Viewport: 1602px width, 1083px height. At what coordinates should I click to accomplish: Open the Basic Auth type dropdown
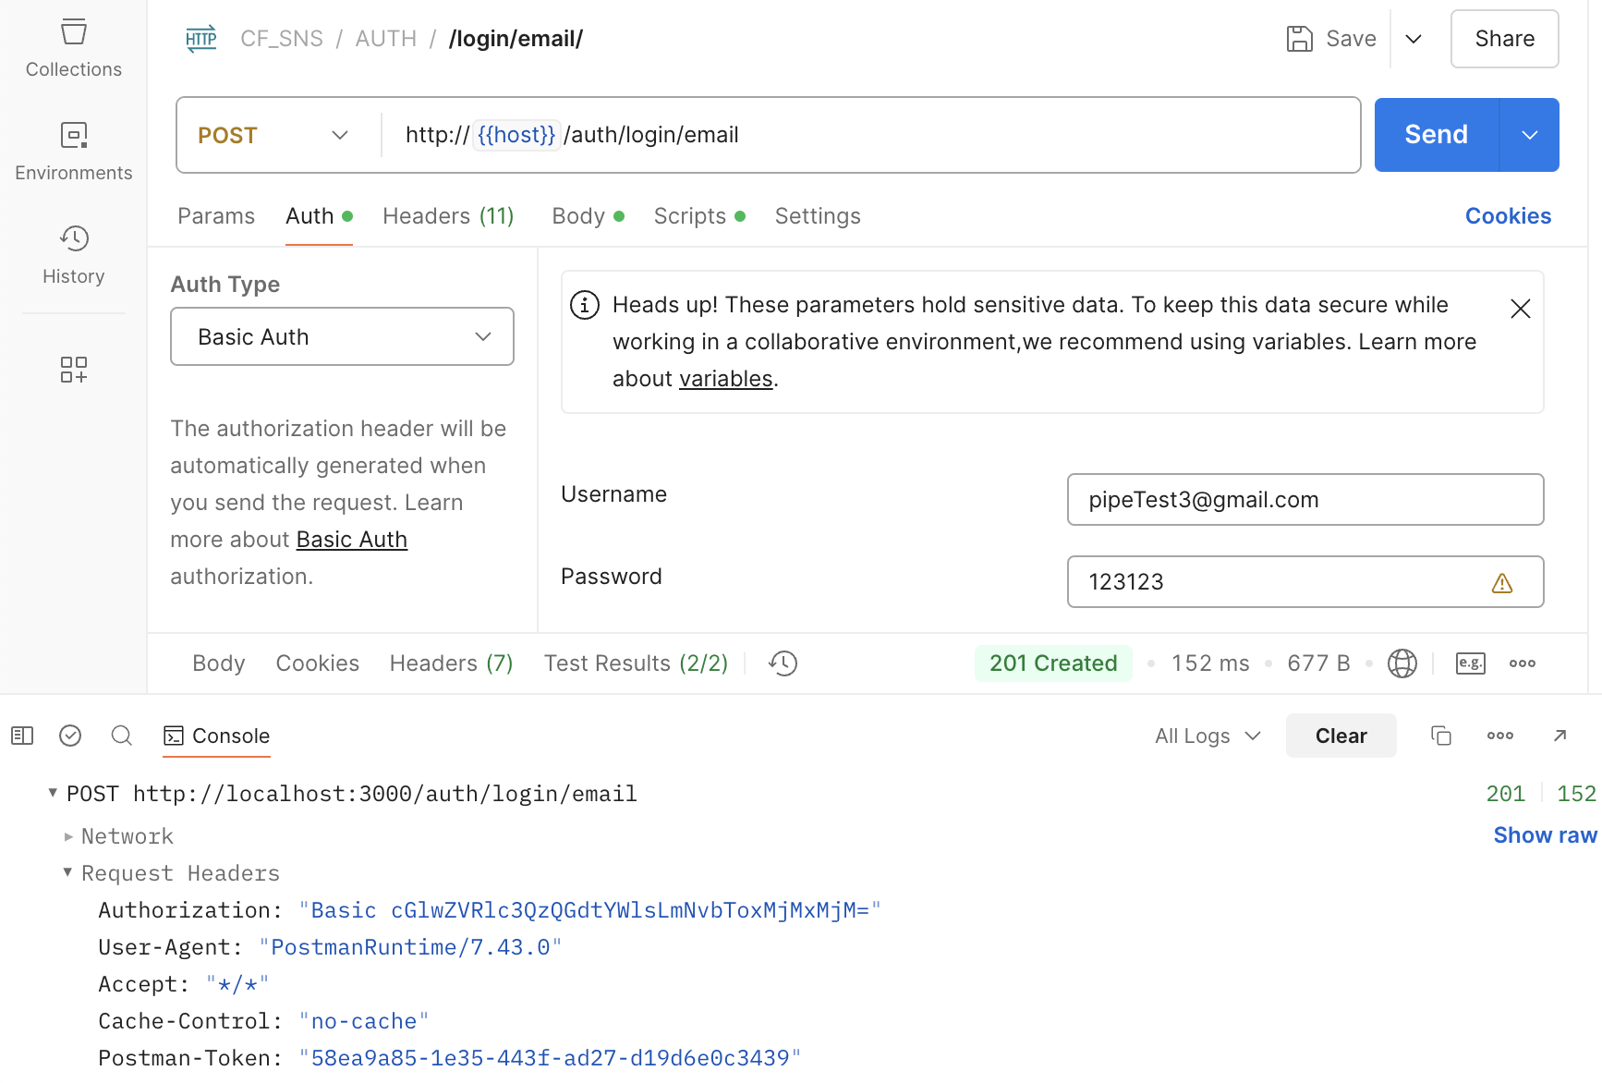pyautogui.click(x=342, y=336)
